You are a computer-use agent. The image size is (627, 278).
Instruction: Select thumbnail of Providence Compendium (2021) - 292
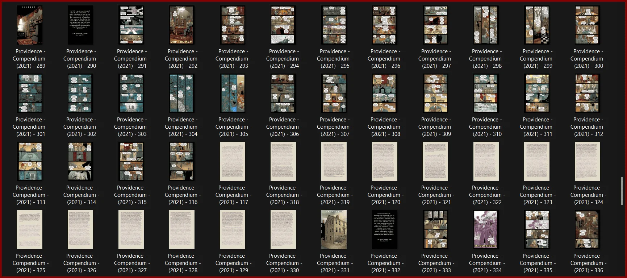tap(182, 25)
